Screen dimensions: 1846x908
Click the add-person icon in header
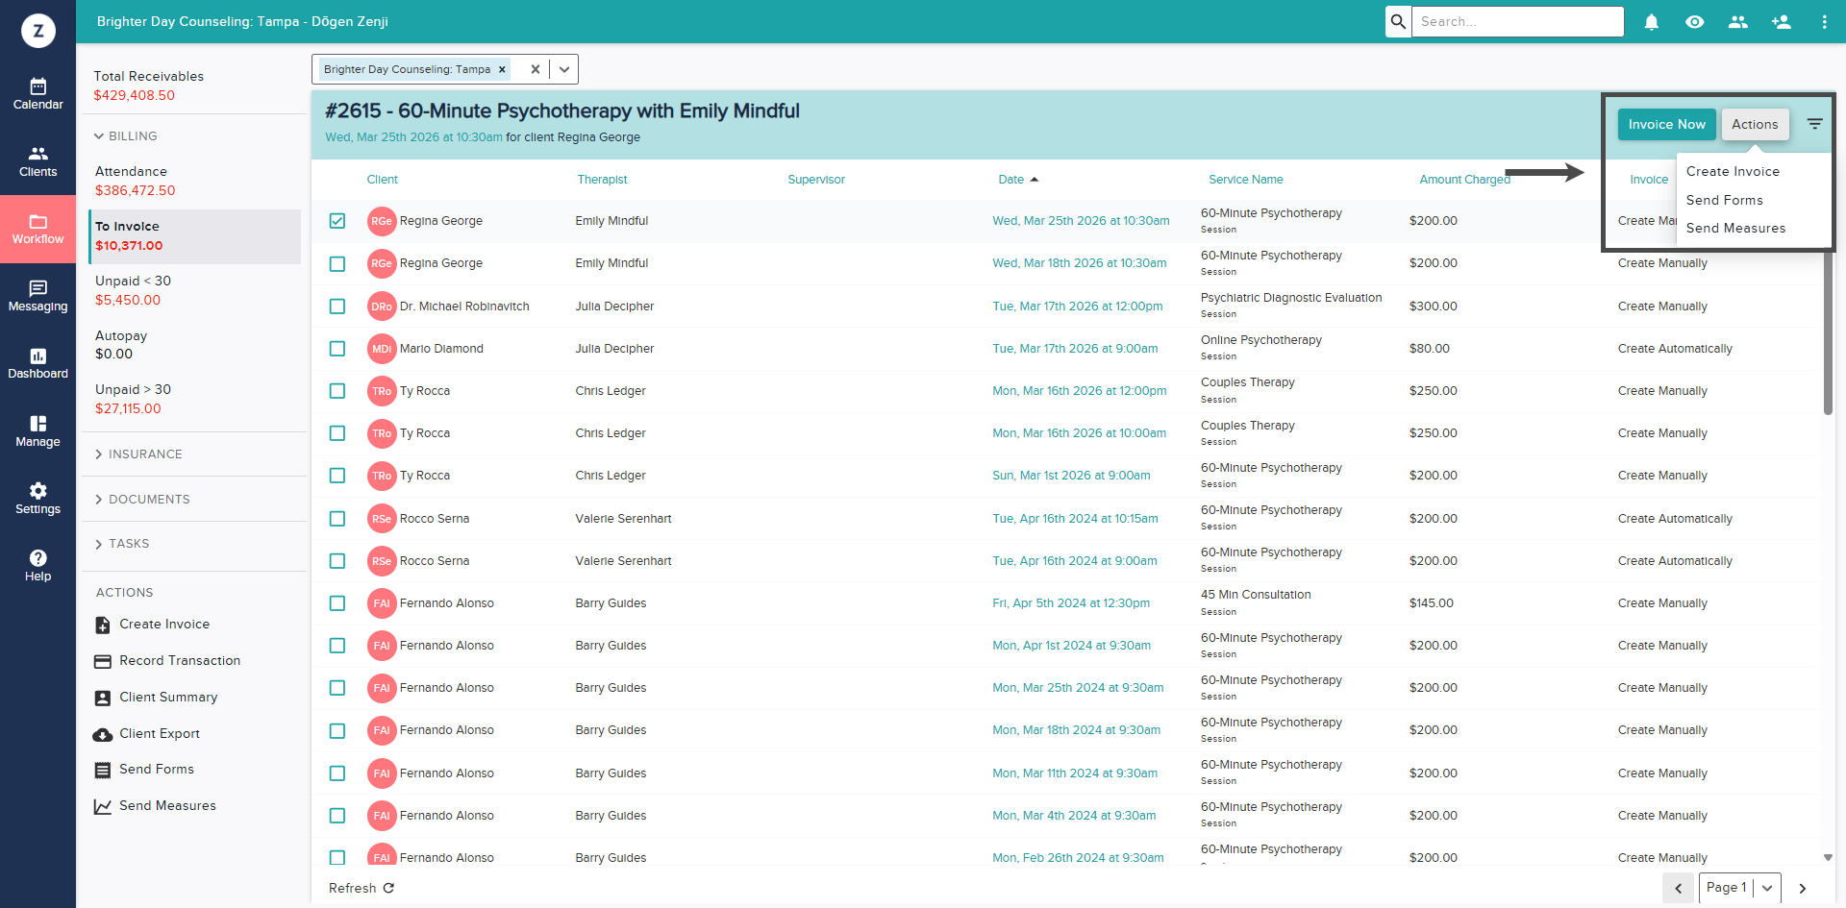coord(1782,22)
